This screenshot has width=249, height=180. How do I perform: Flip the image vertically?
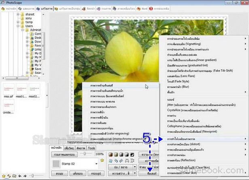point(132,161)
